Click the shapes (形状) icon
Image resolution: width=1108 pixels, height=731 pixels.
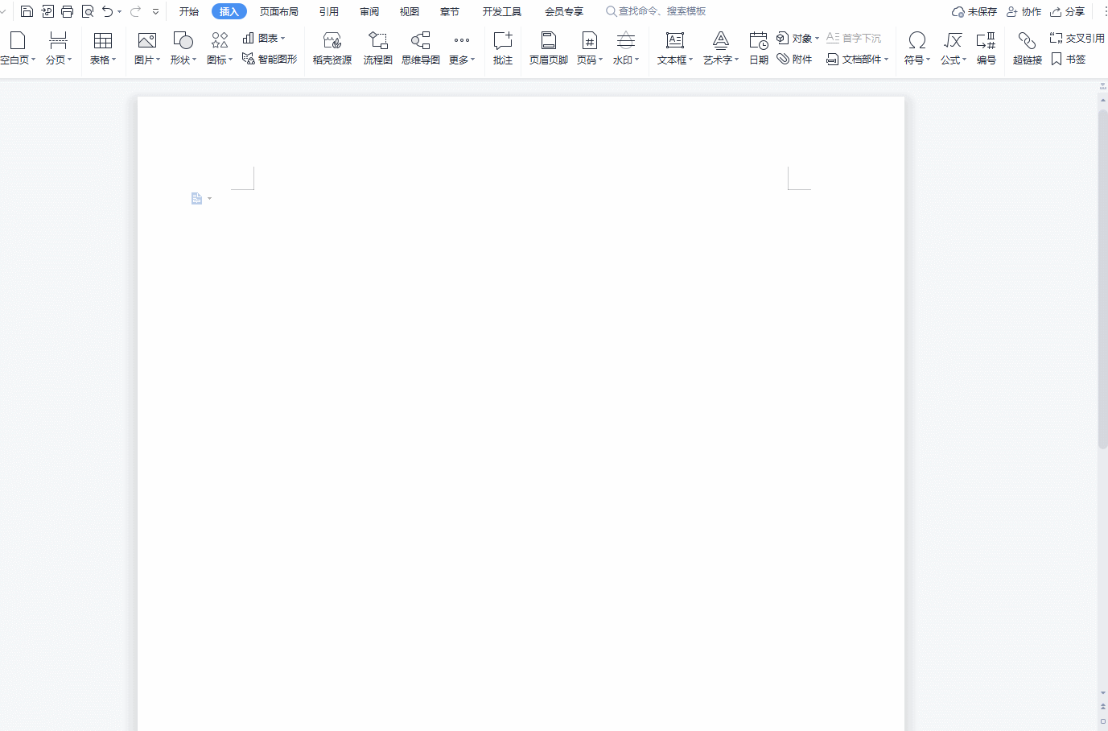pyautogui.click(x=183, y=40)
